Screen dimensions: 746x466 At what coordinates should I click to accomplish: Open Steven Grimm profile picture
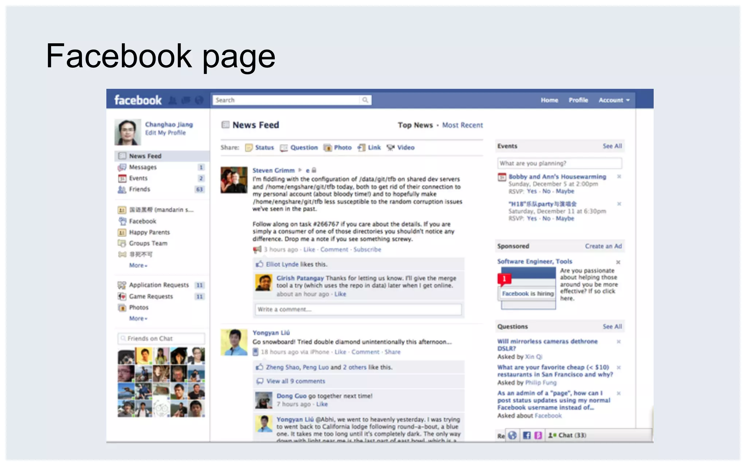tap(234, 180)
